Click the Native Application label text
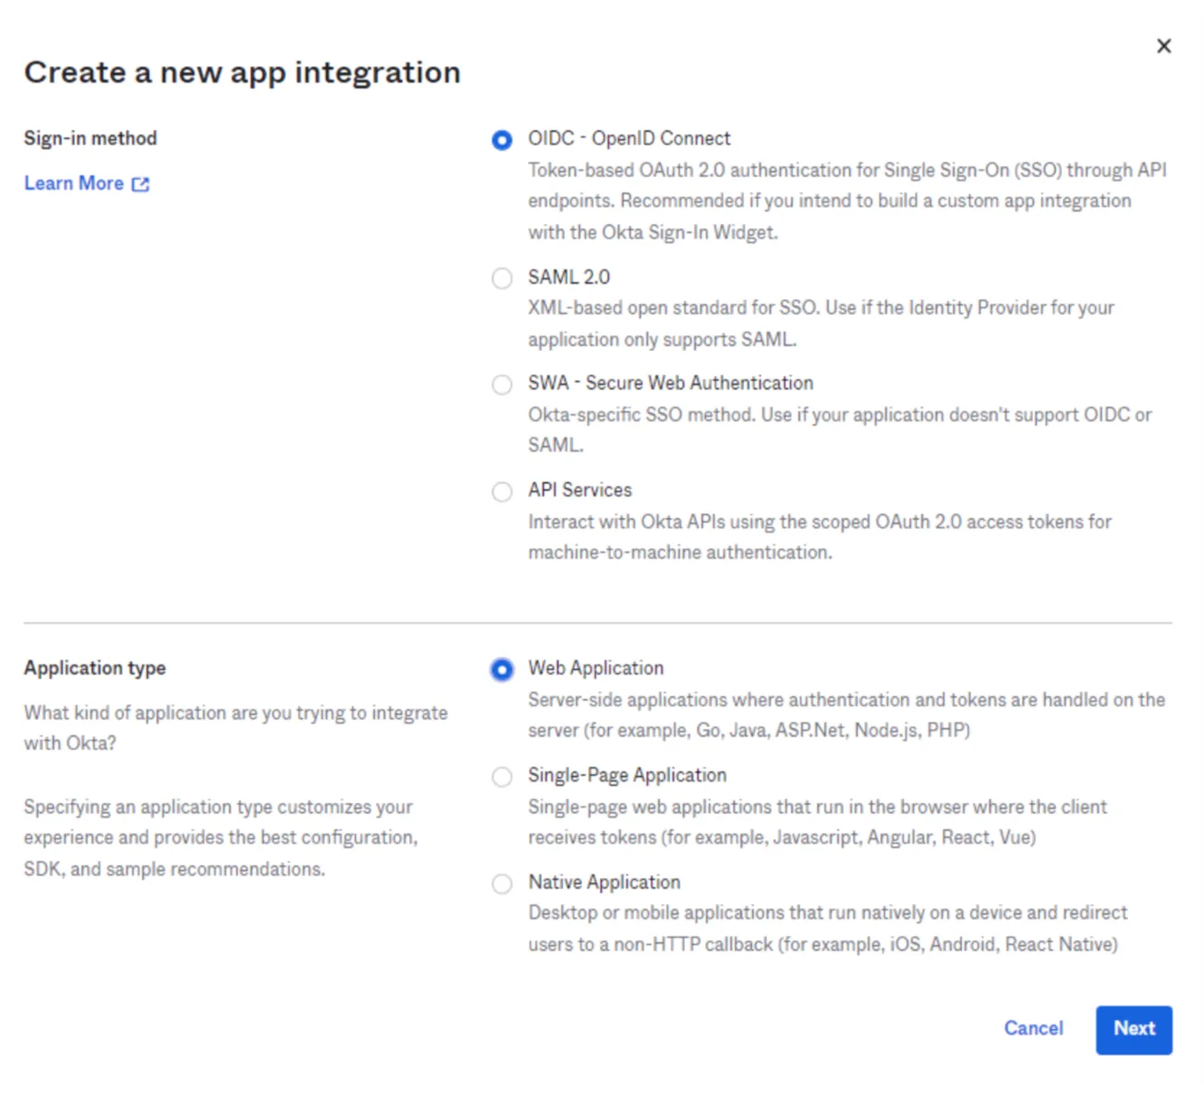 point(603,882)
